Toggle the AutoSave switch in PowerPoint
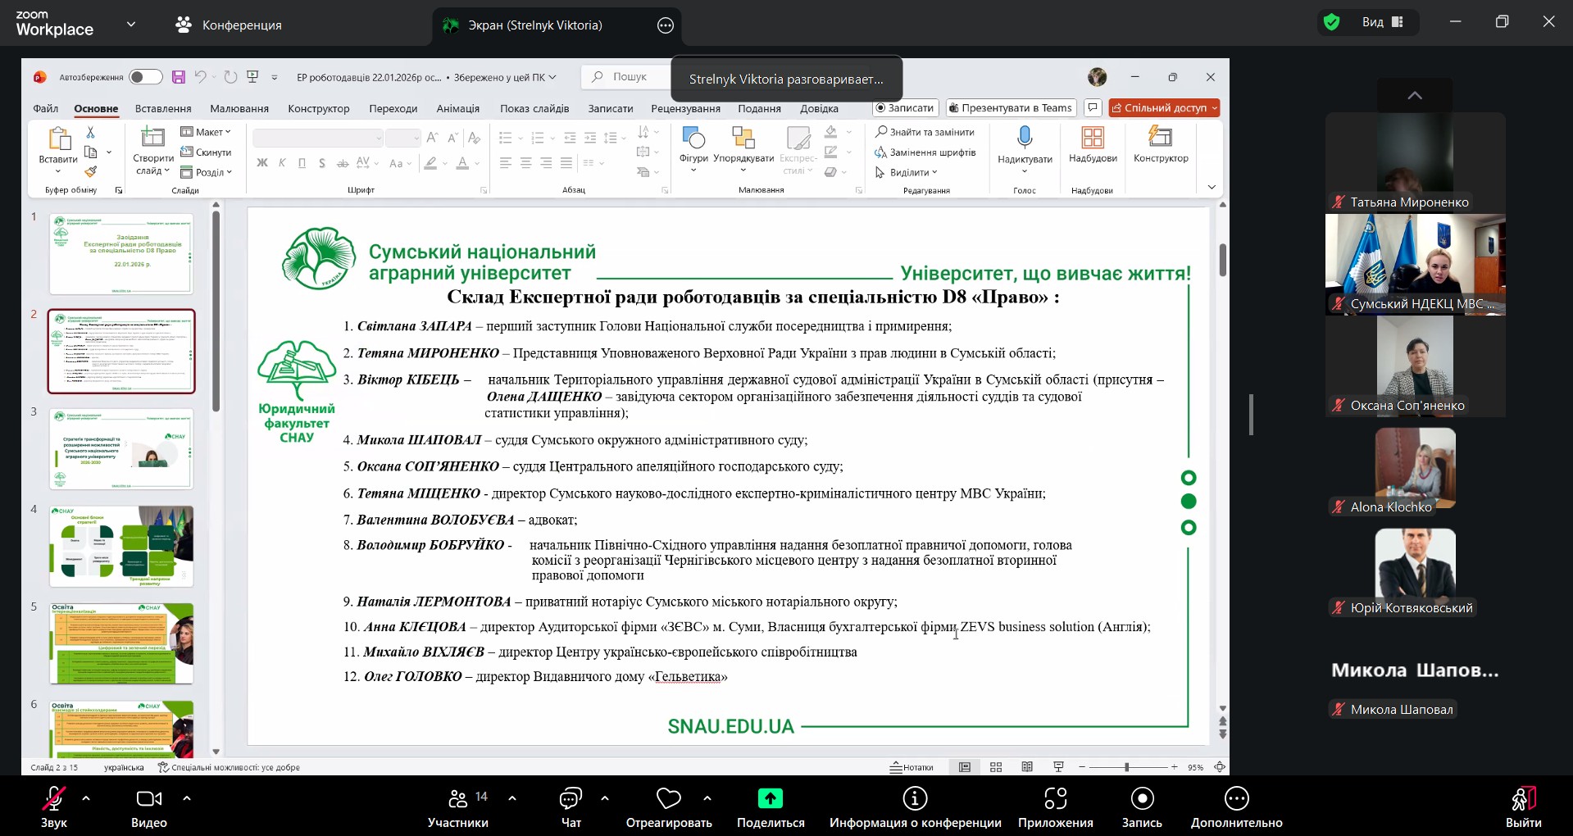 [145, 77]
